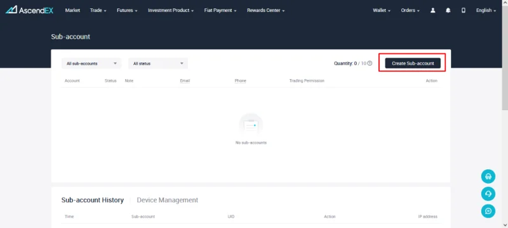
Task: Click the No sub-accounts placeholder text
Action: click(x=251, y=142)
